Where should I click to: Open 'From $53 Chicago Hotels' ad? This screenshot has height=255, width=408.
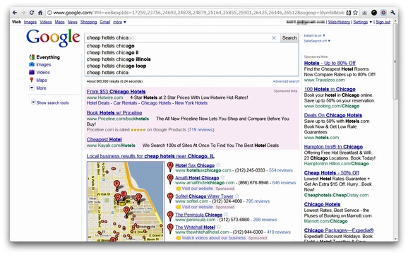116,92
